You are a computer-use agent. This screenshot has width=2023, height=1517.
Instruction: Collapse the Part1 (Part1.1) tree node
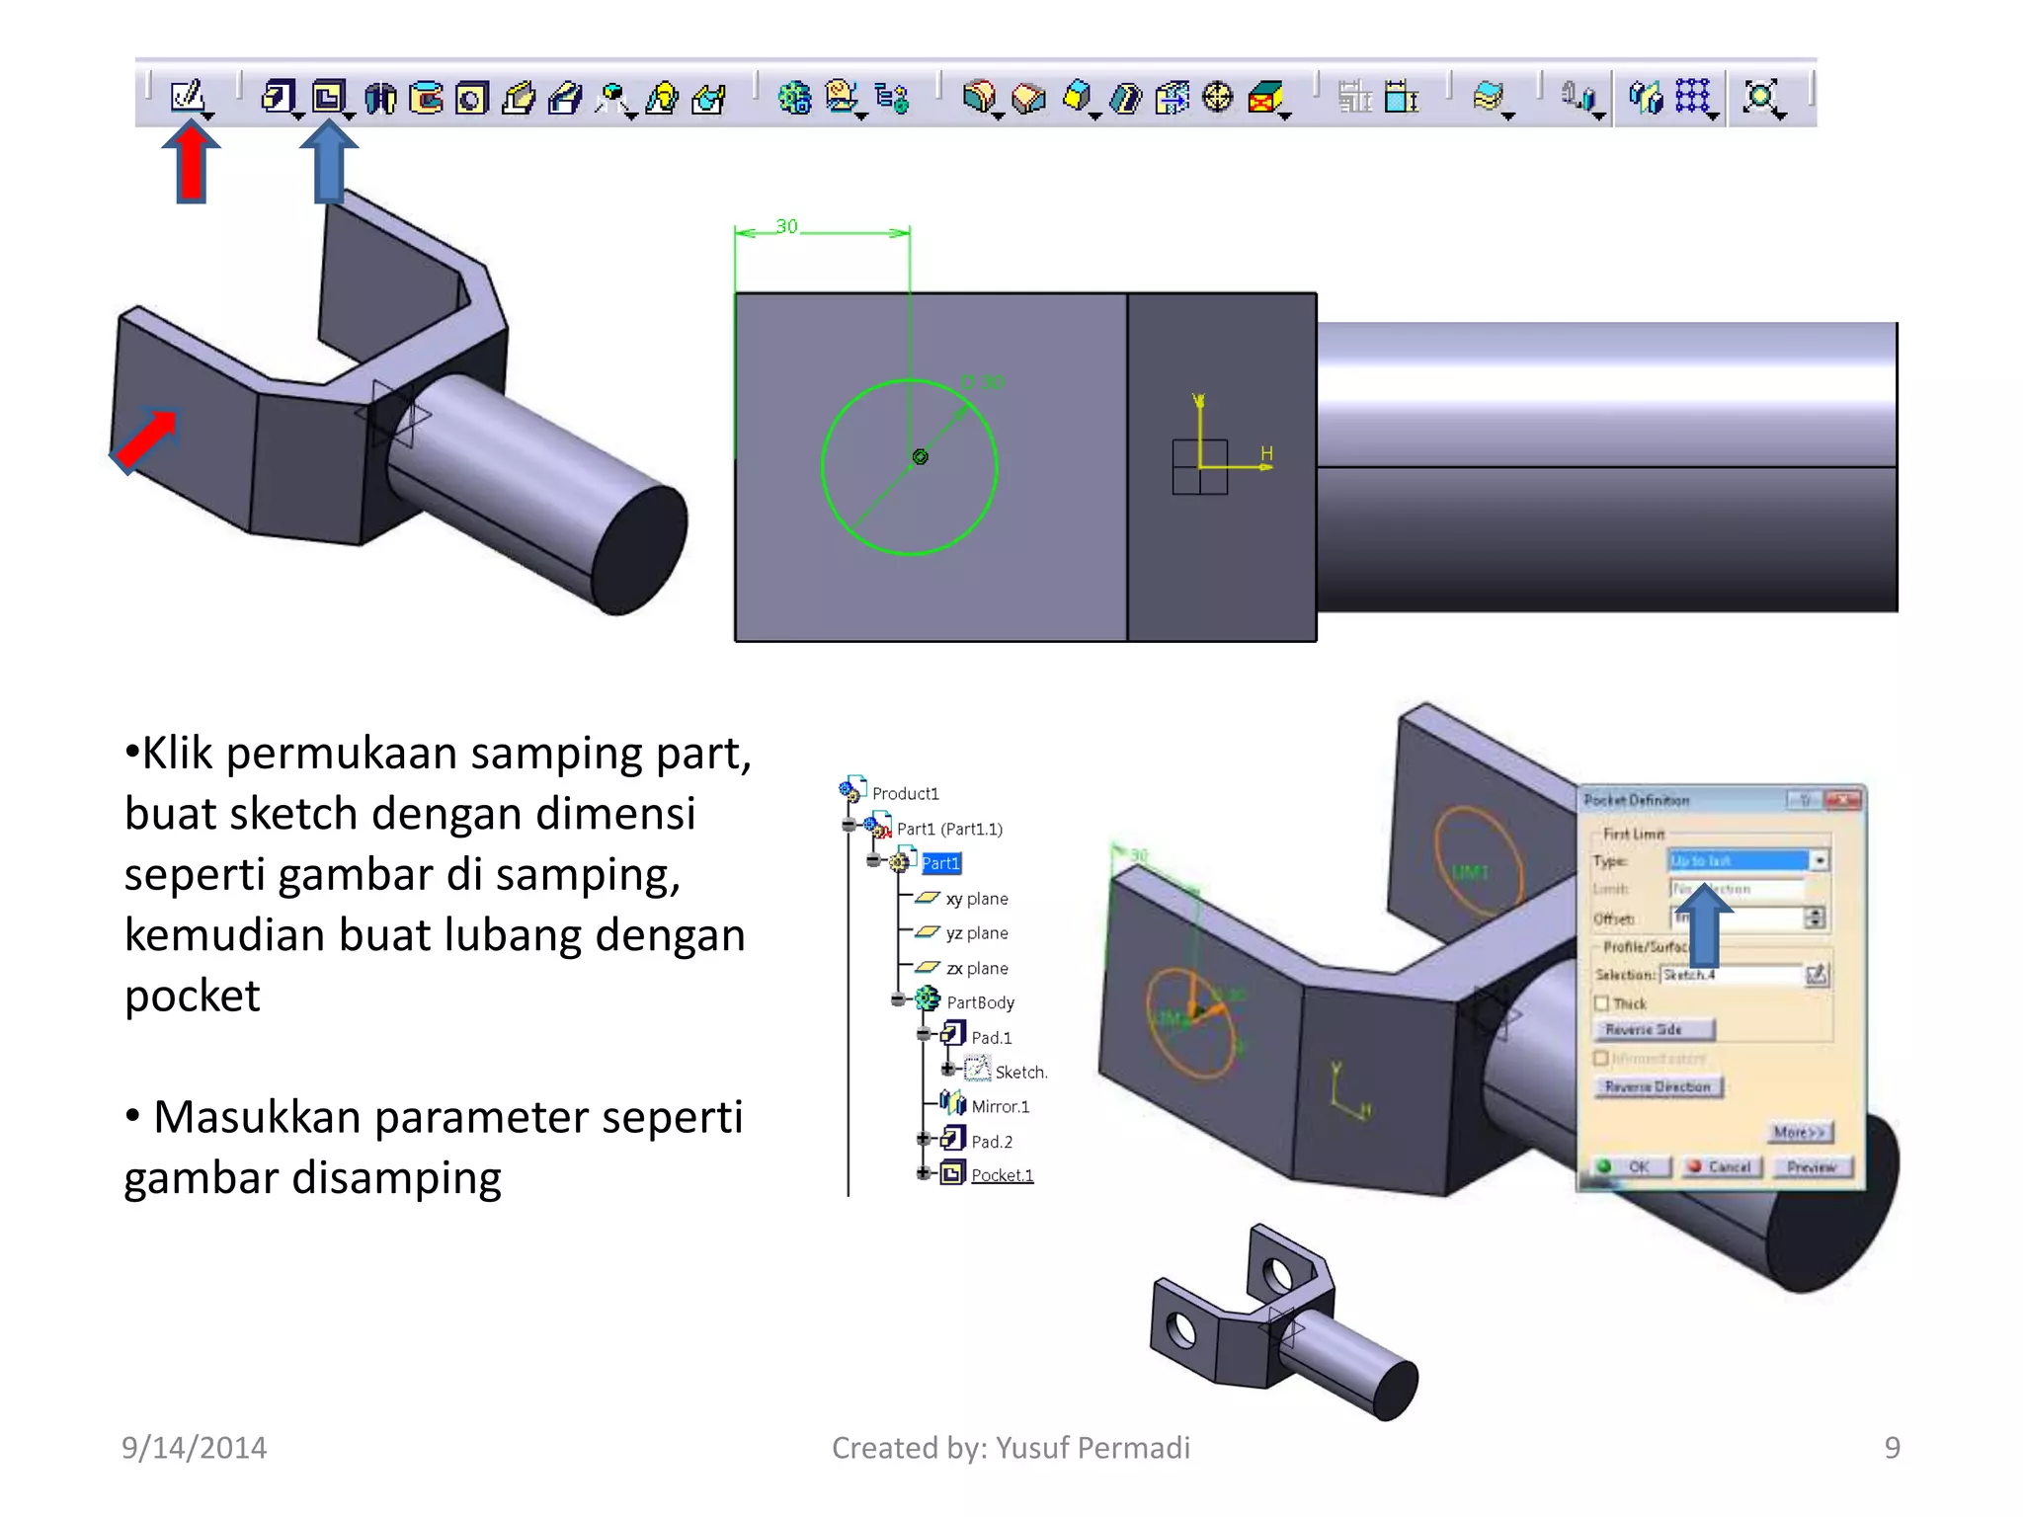(849, 825)
